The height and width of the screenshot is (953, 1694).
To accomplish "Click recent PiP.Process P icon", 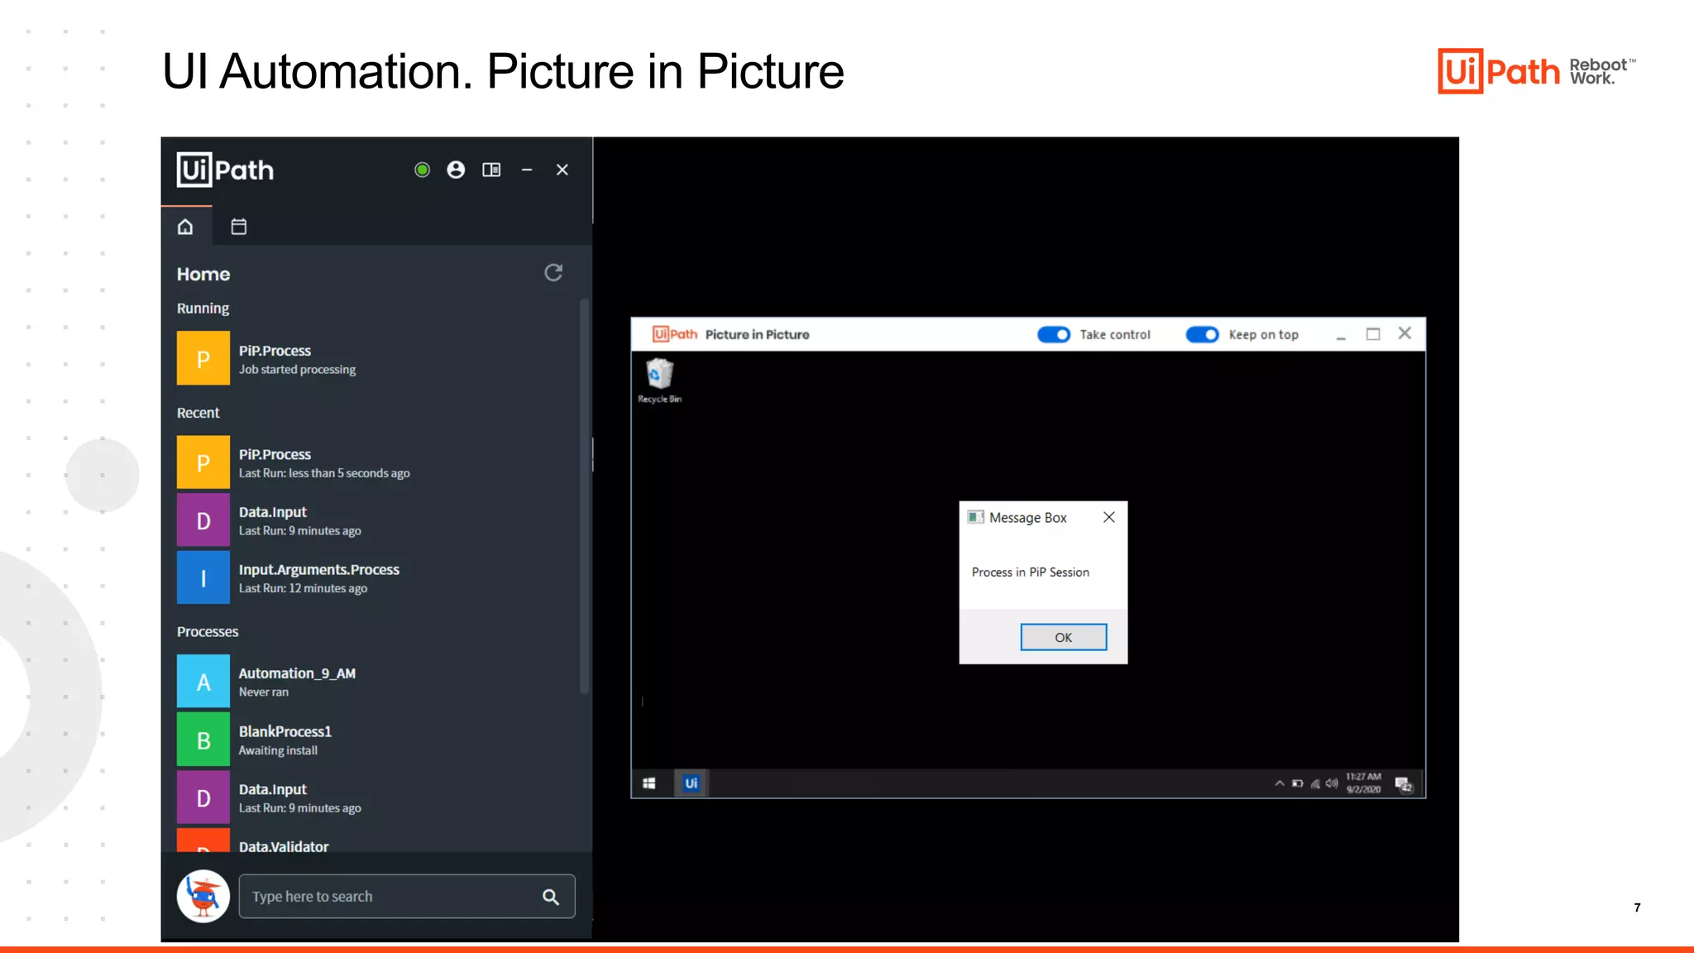I will 203,462.
